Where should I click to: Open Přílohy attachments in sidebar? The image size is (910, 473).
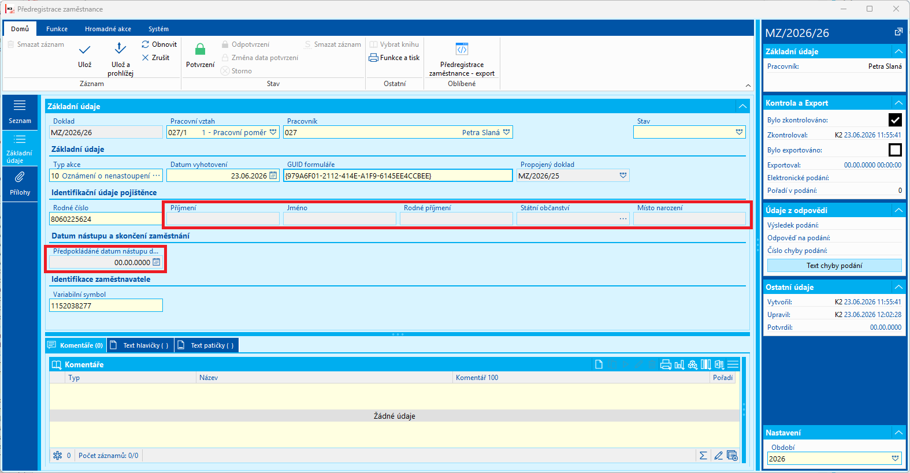point(20,184)
